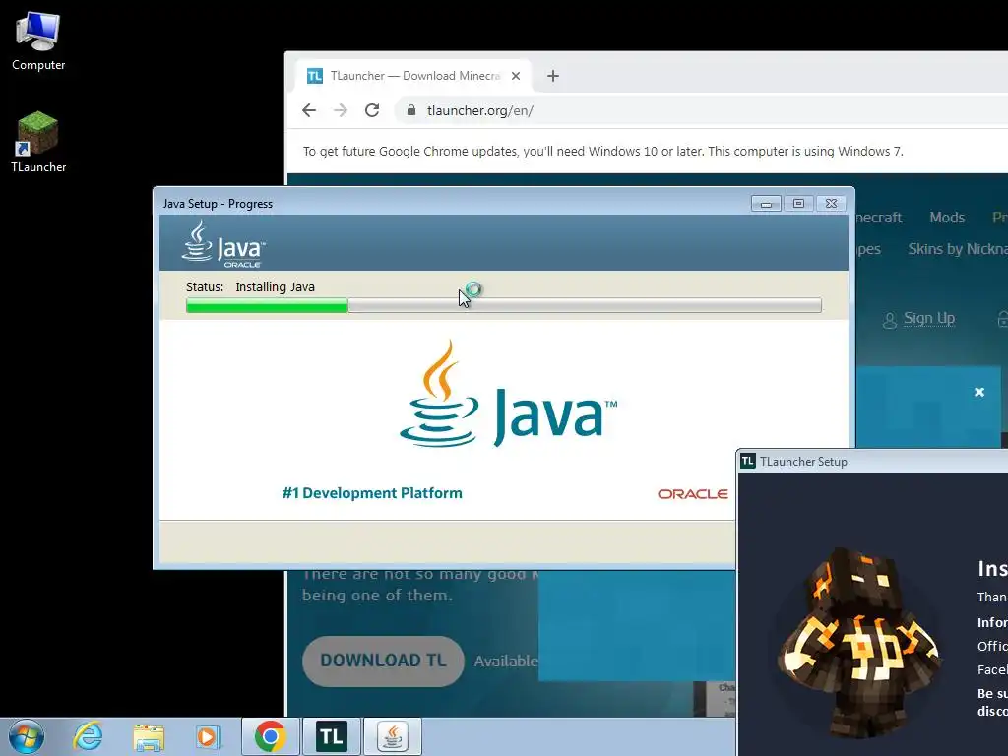Open a new Chrome tab

pyautogui.click(x=553, y=76)
